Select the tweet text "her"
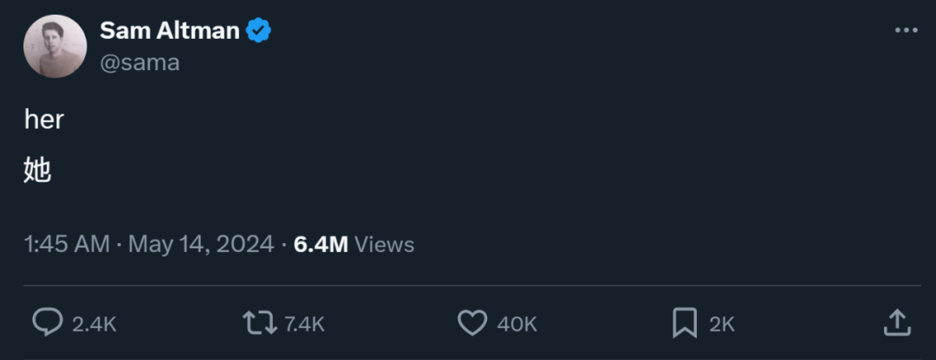This screenshot has height=360, width=936. (x=44, y=120)
